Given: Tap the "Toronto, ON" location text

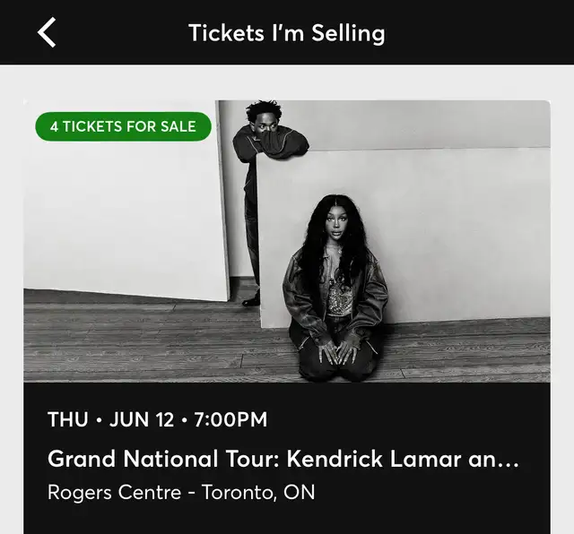Looking at the screenshot, I should [258, 493].
